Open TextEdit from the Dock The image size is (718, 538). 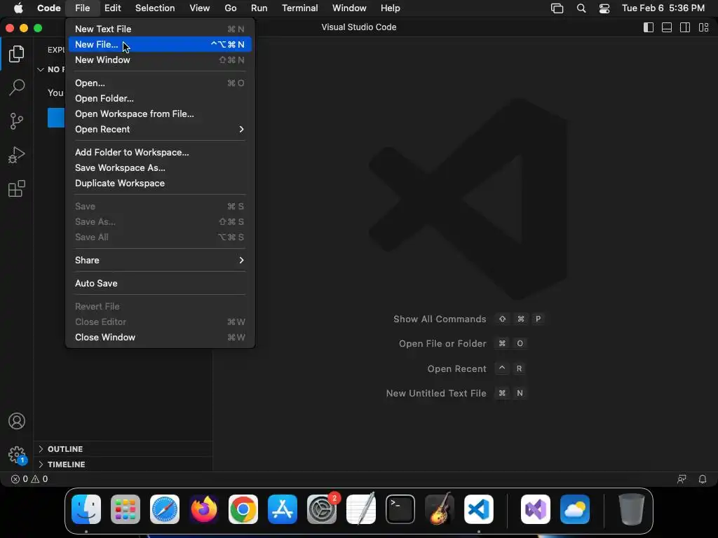[x=361, y=509]
